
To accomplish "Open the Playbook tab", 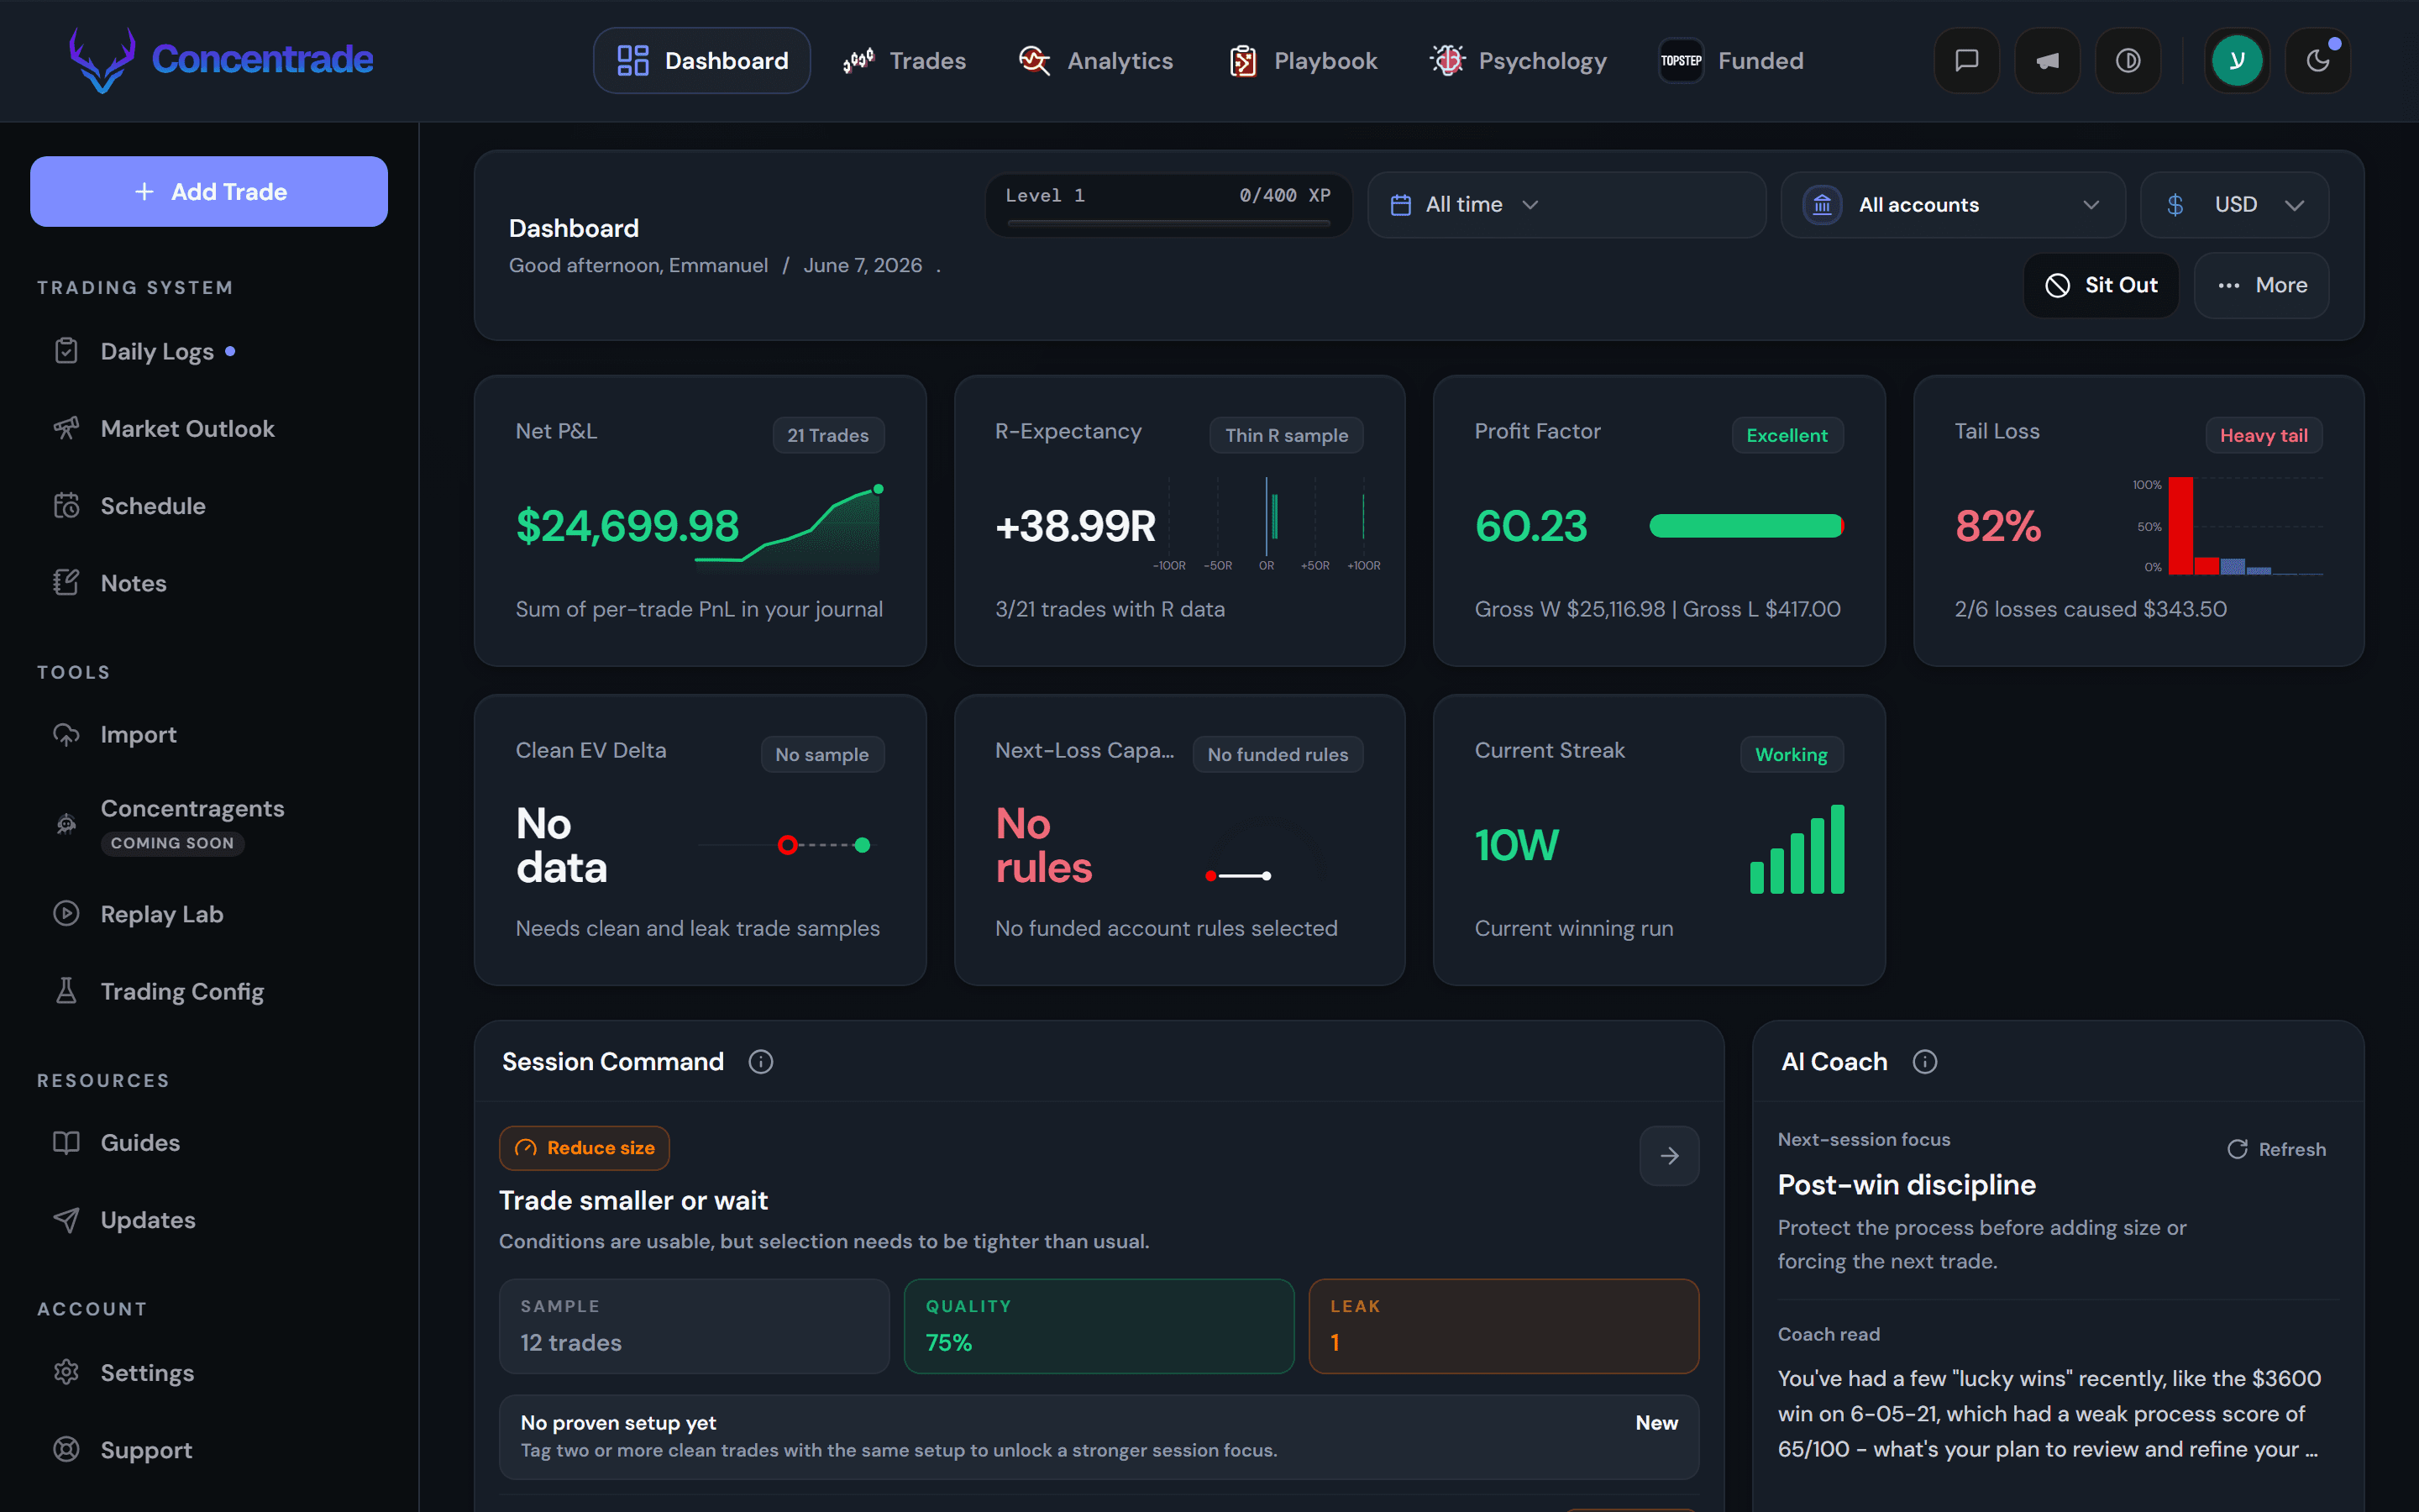I will coord(1303,61).
